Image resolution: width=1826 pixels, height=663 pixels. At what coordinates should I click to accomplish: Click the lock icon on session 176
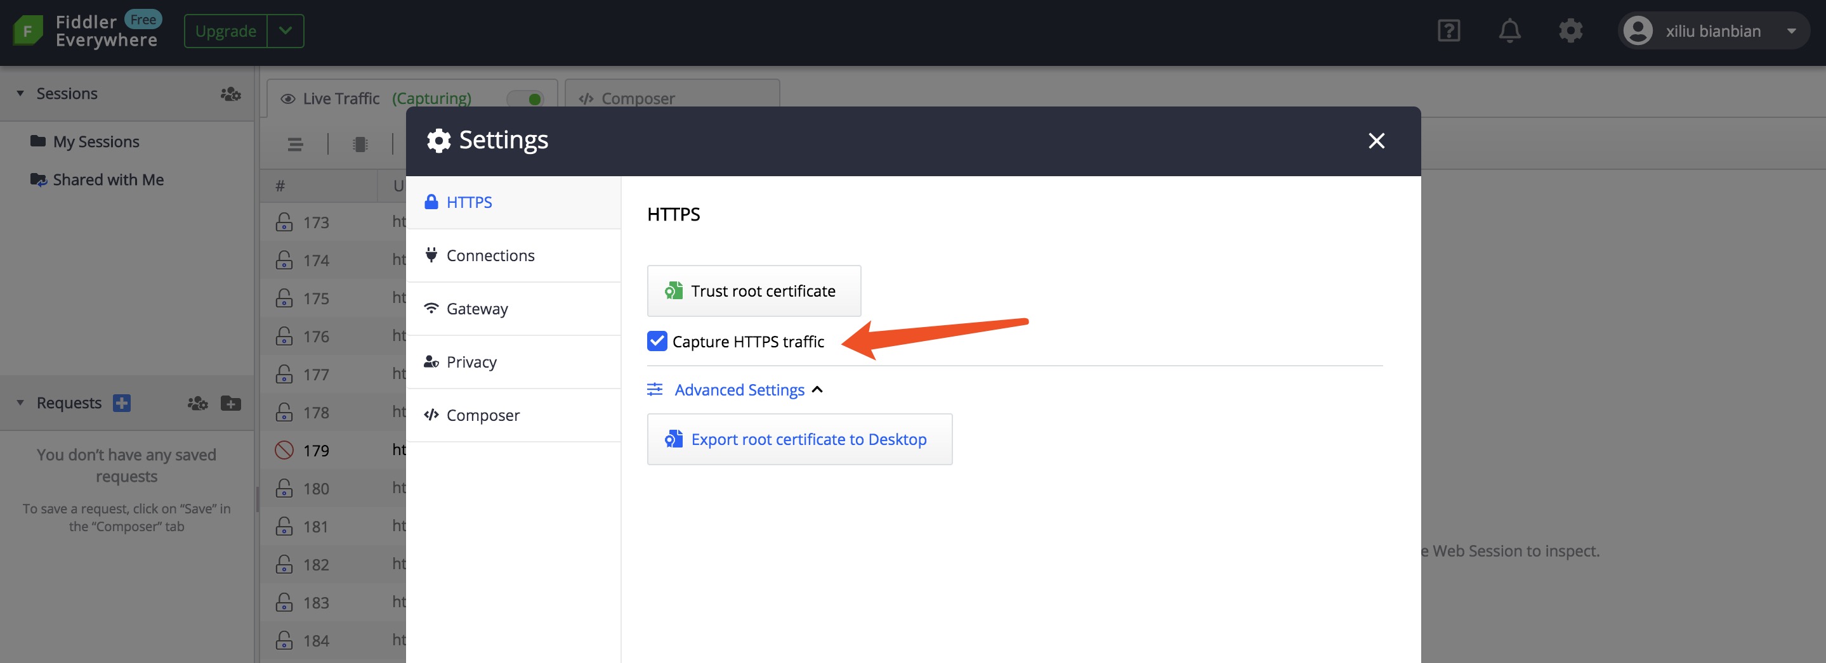point(284,336)
